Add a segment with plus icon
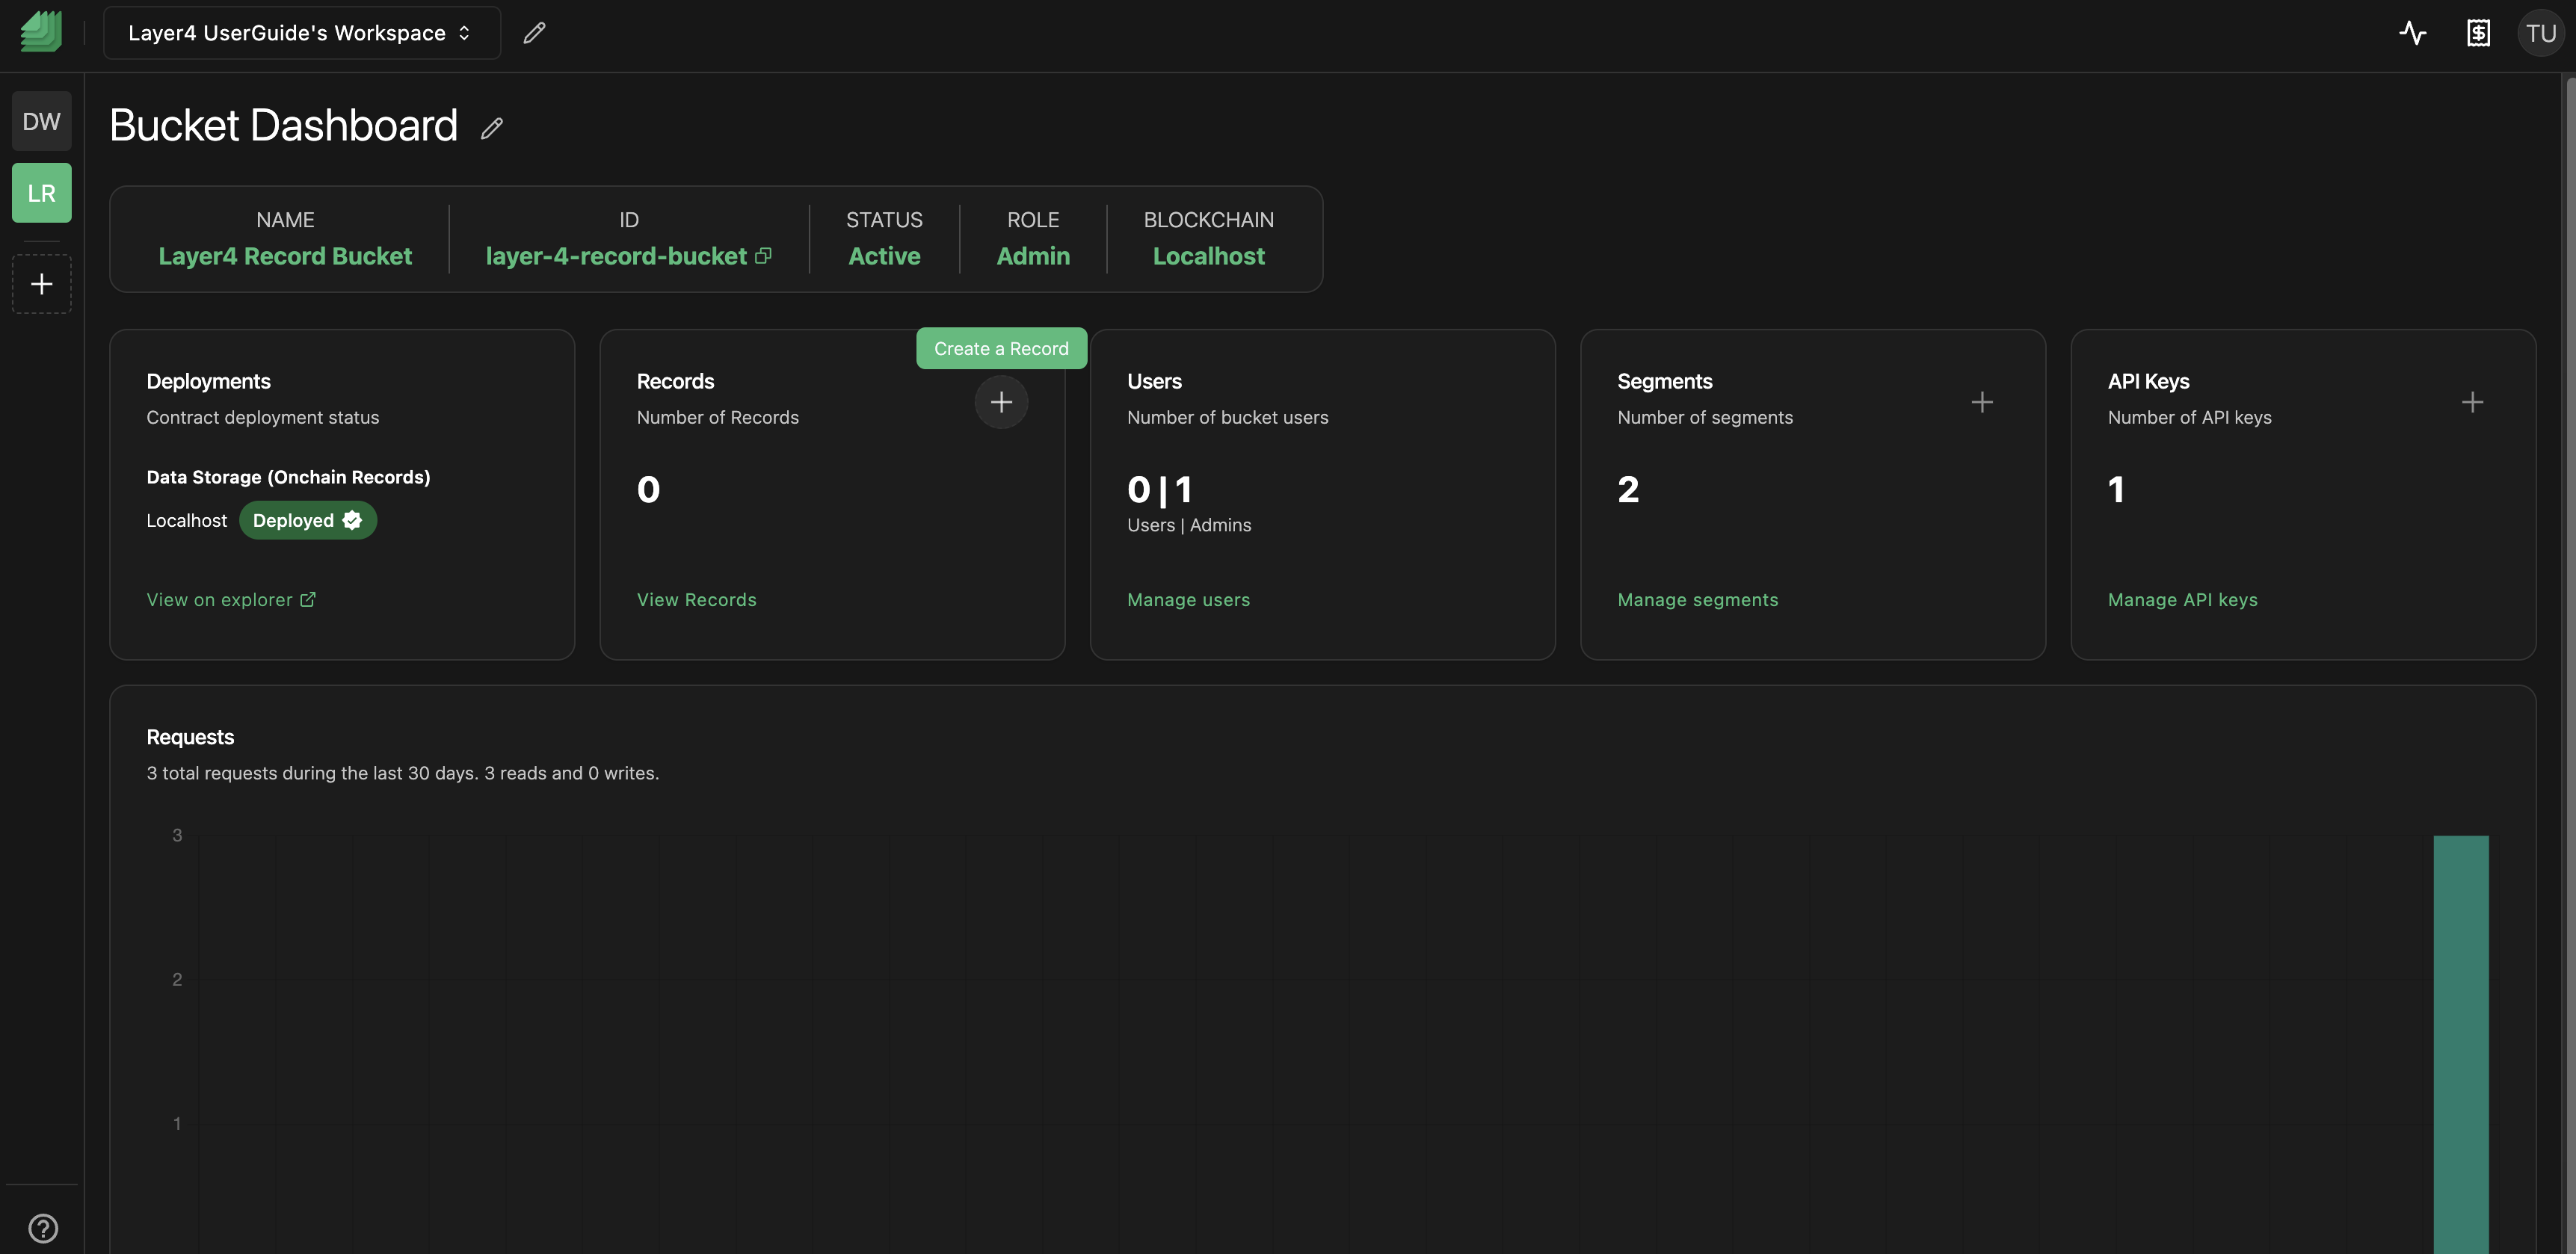The width and height of the screenshot is (2576, 1254). tap(1982, 402)
